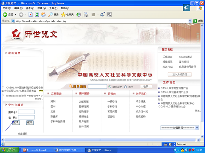Screen dimensions: 205x153
Task: Open the CASHL通讯 link
Action: tap(186, 57)
